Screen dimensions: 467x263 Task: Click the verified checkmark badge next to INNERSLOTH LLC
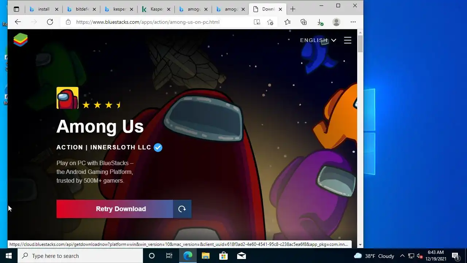point(158,148)
